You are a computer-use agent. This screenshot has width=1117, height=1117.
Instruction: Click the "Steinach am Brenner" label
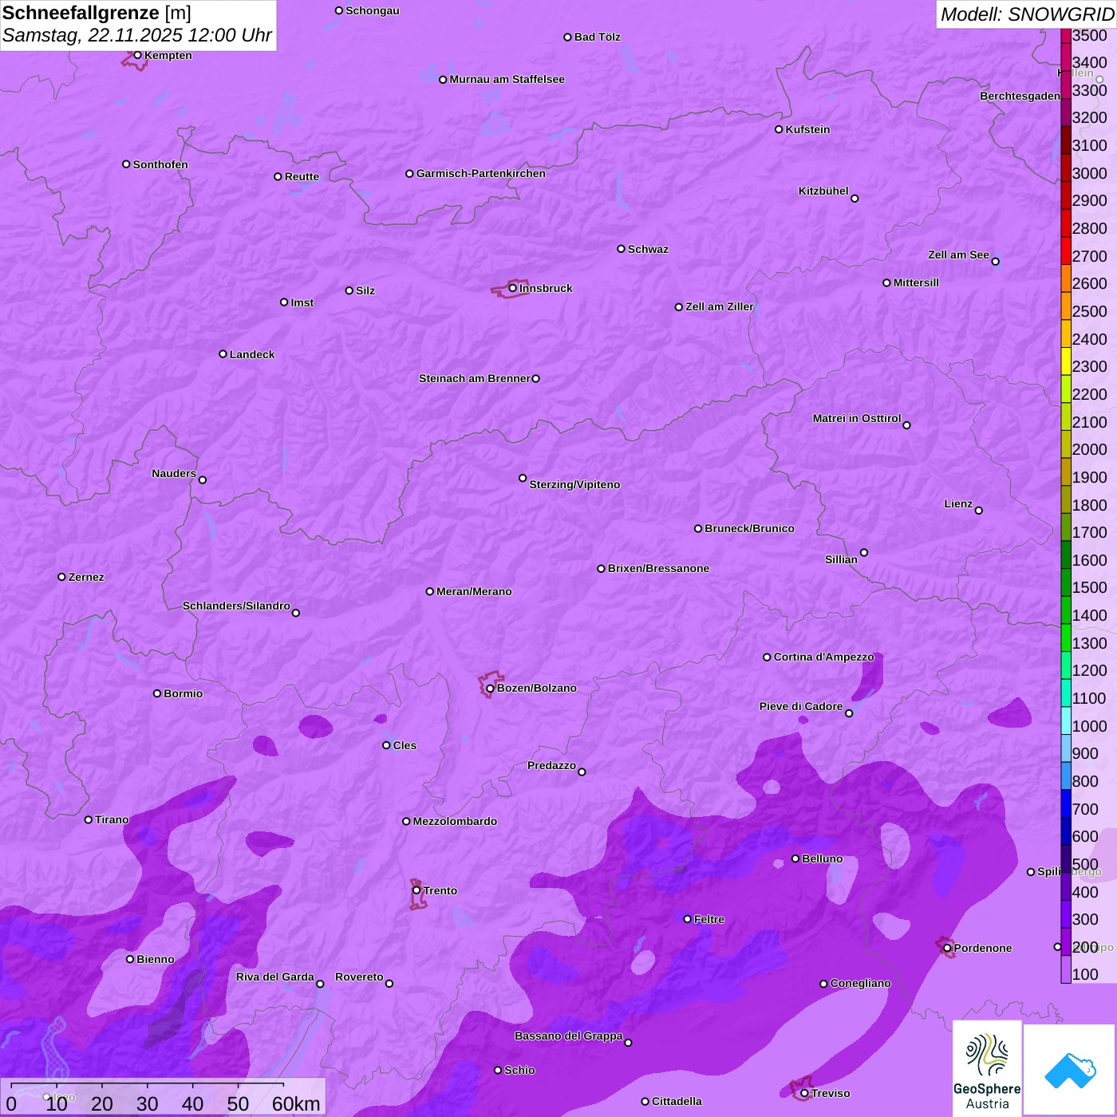pos(475,378)
